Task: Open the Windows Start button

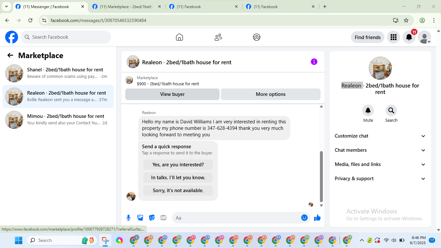Action: (x=18, y=240)
